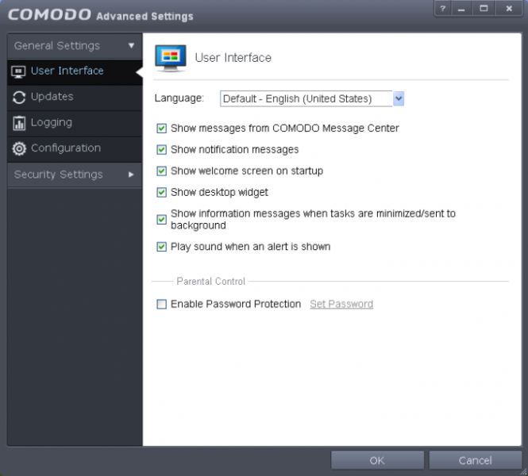Viewport: 528px width, 476px height.
Task: Open help with the question mark button
Action: point(443,9)
